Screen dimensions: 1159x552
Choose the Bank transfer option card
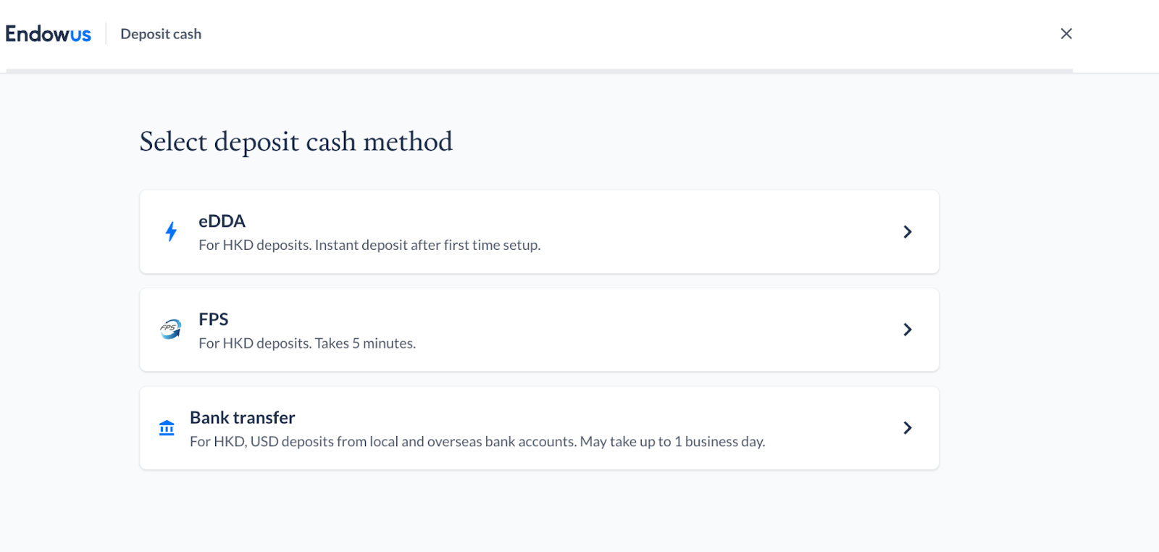tap(540, 428)
